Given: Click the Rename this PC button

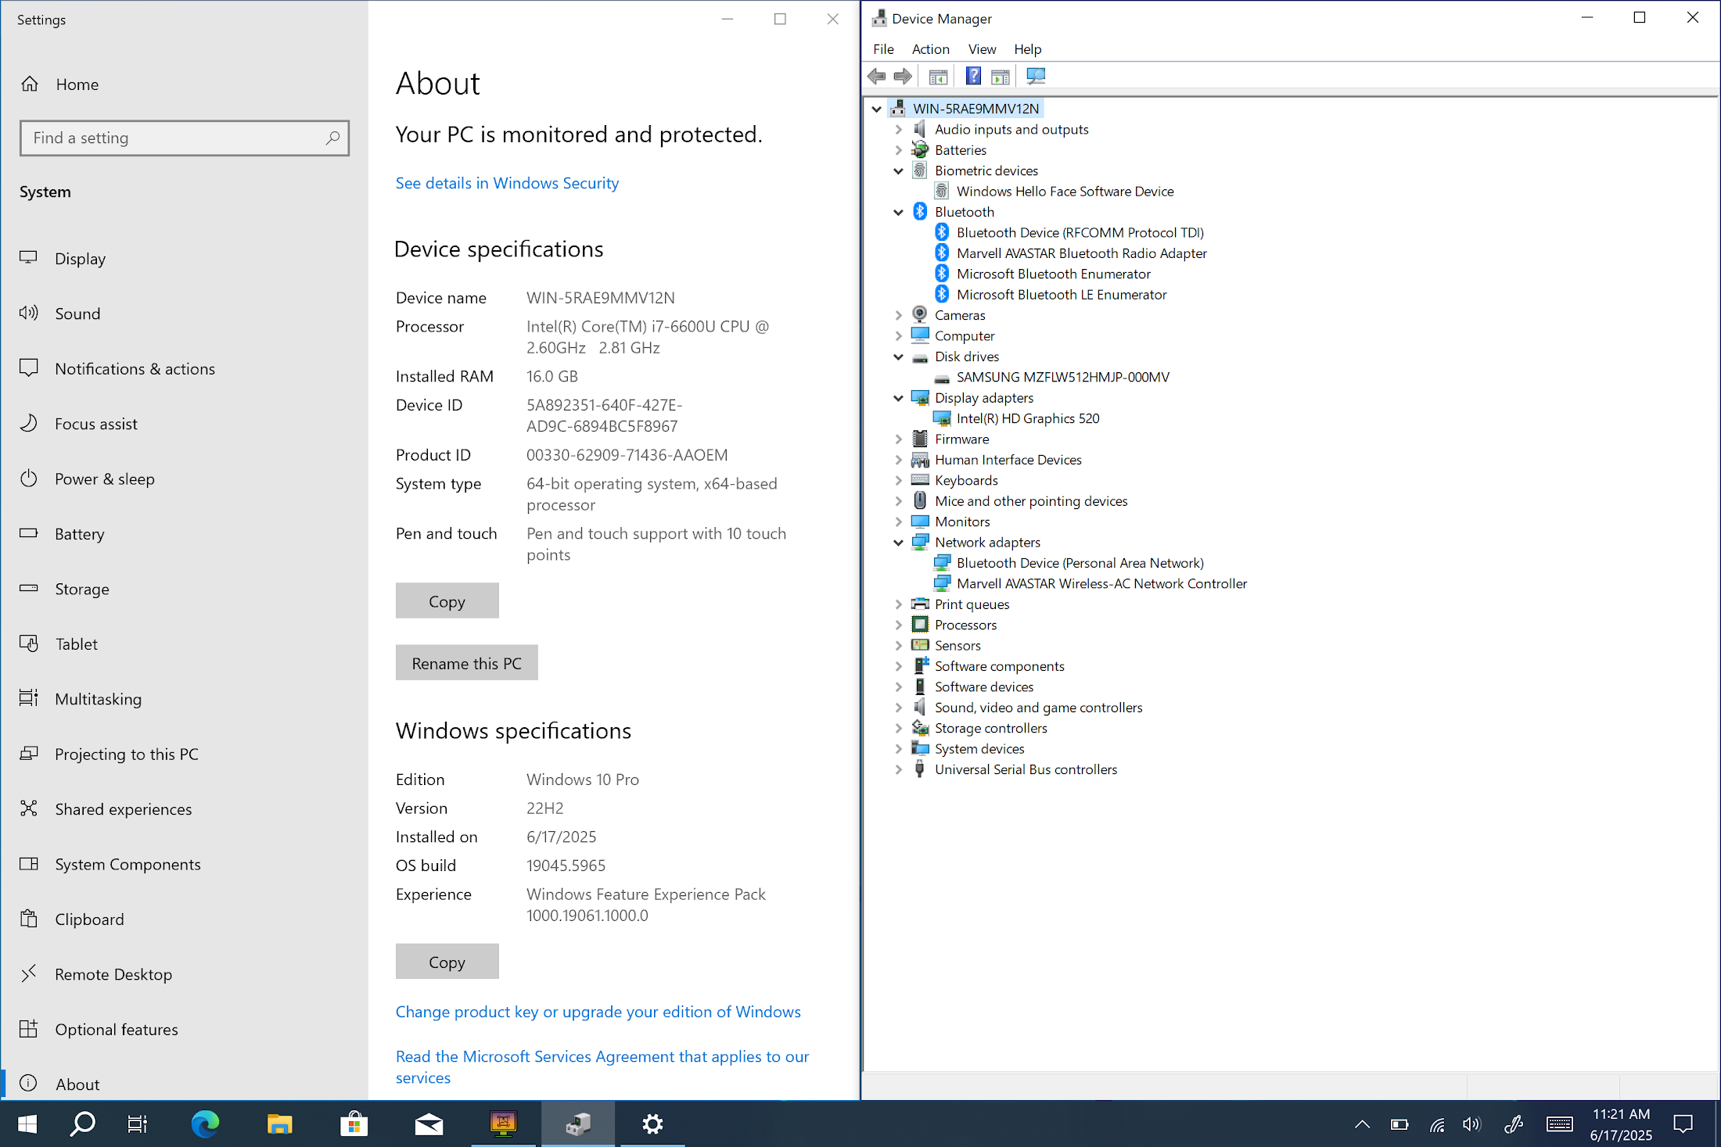Looking at the screenshot, I should tap(466, 663).
